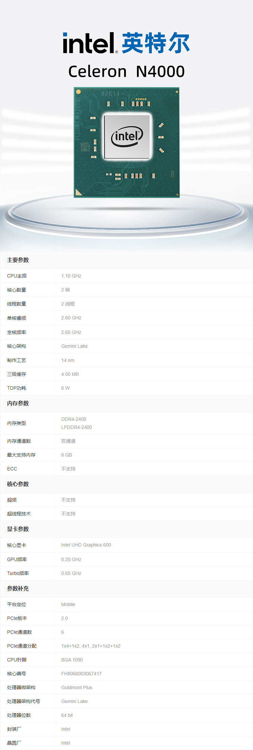
Task: Click the ECC row value 不支持
Action: click(x=68, y=469)
